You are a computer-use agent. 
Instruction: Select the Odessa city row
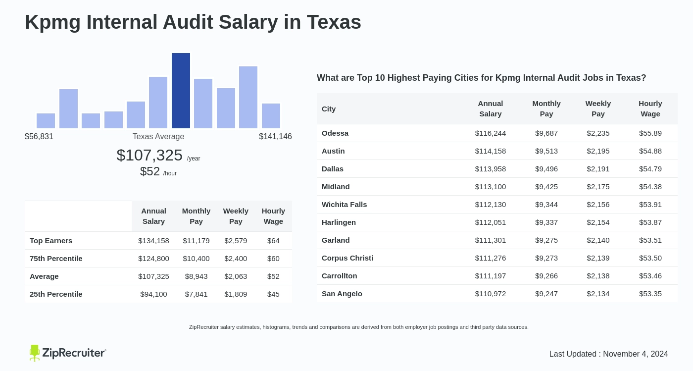tap(497, 133)
